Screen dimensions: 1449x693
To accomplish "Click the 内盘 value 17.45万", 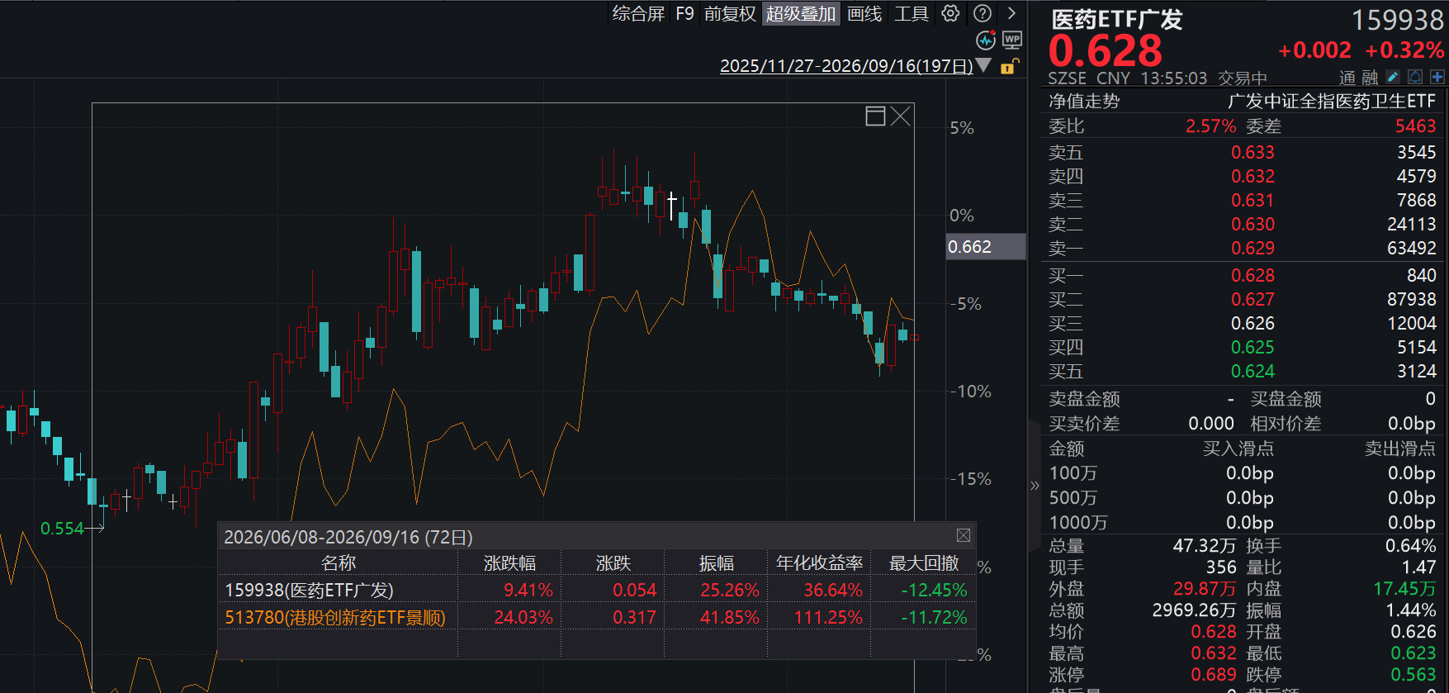I will 1404,588.
